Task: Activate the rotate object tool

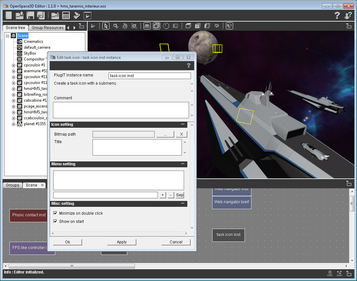Action: [x=125, y=26]
